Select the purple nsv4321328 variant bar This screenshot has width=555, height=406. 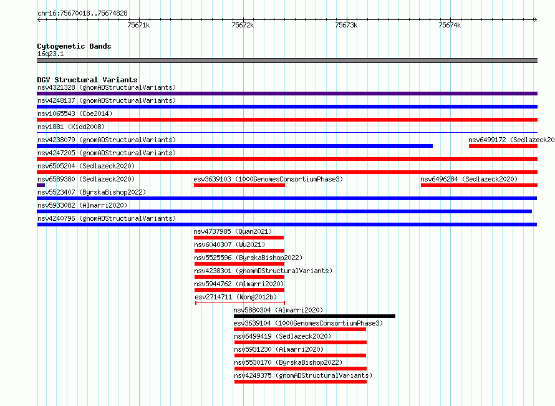pos(287,94)
